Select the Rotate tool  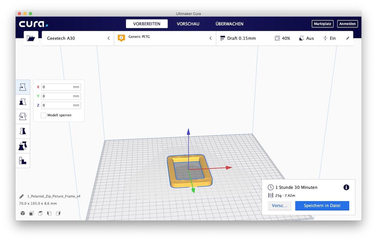pos(23,116)
